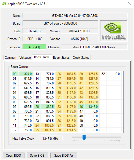The height and width of the screenshot is (160, 134).
Task: Open the Clock States tab
Action: pos(81,58)
